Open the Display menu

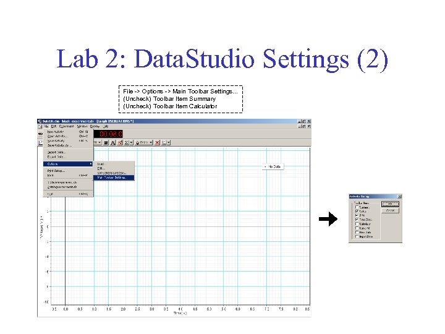pos(95,126)
